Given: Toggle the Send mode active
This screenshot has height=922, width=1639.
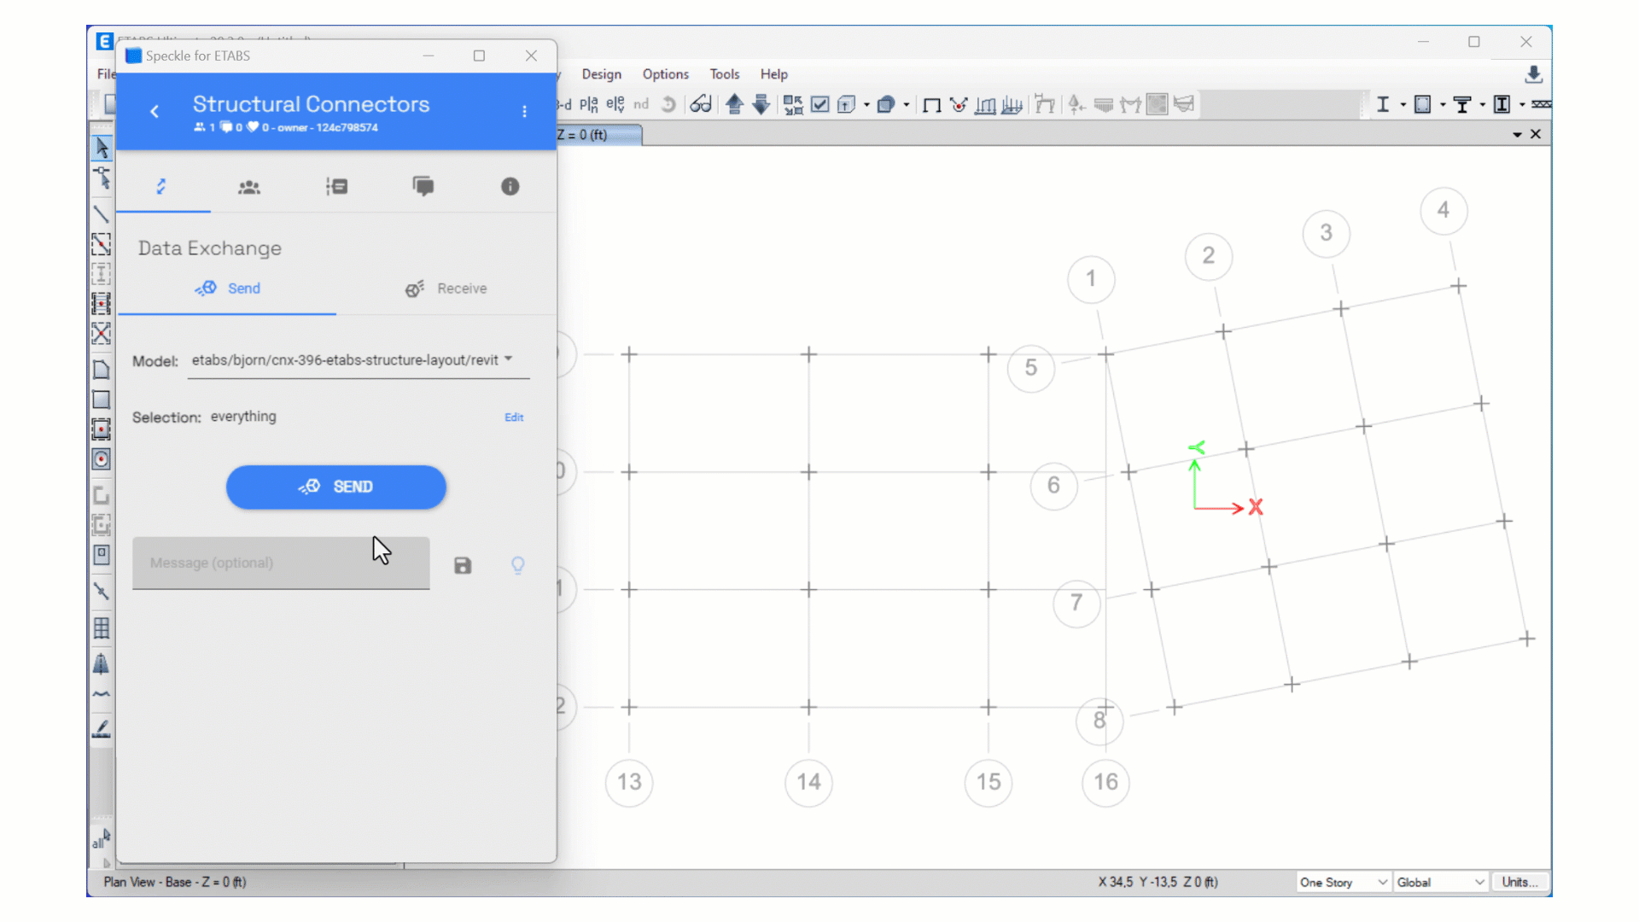Looking at the screenshot, I should [229, 289].
